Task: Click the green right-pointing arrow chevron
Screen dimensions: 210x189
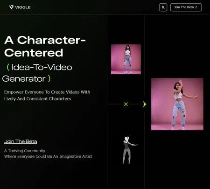Action: click(145, 104)
